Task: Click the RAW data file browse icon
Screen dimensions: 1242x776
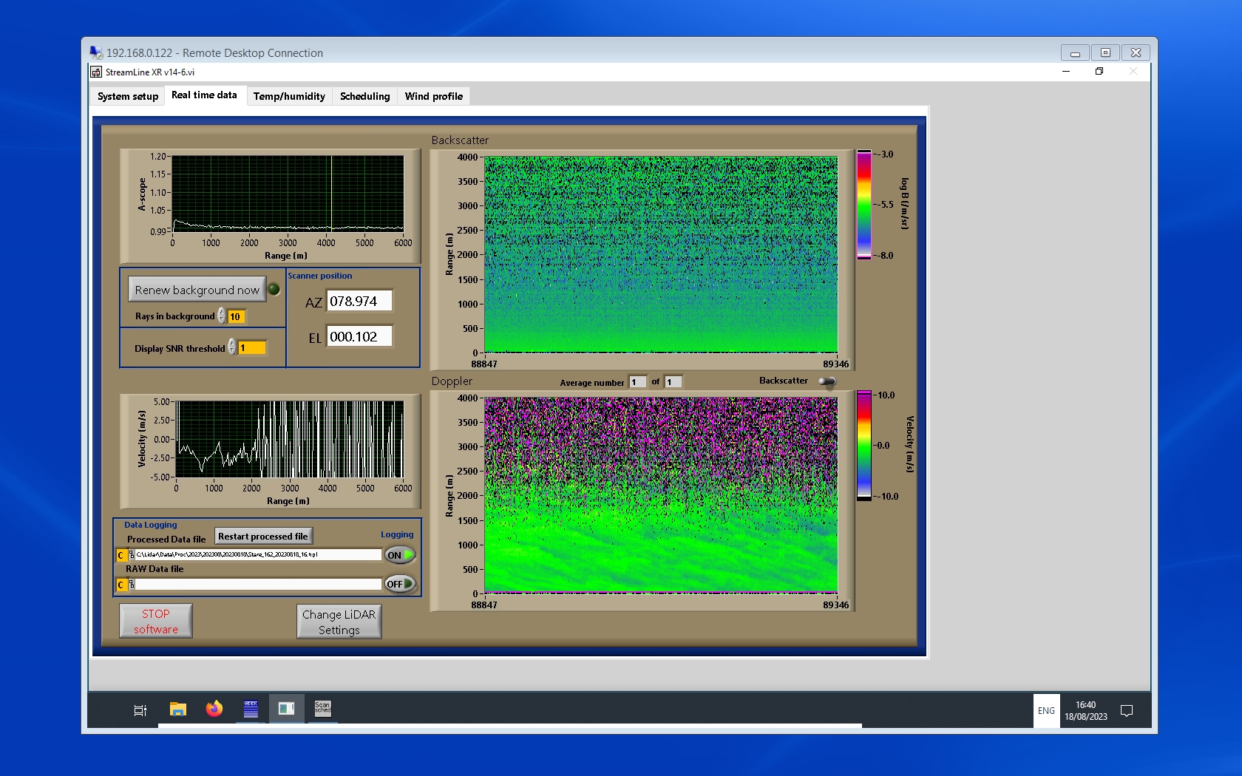Action: click(131, 585)
